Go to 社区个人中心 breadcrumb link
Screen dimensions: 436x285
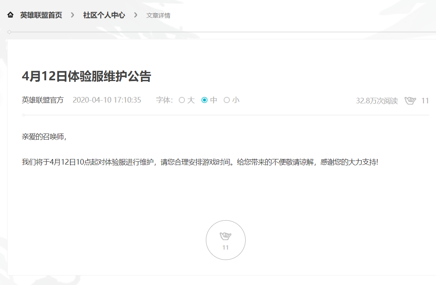pos(104,15)
